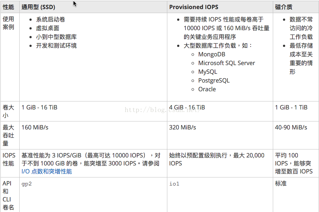Click the PostgreSQL list item

[x=214, y=81]
